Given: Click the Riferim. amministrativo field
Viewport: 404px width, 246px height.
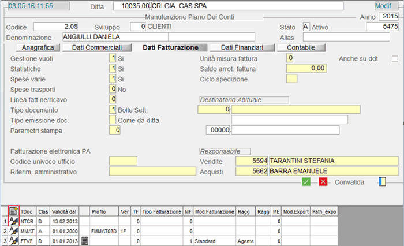Looking at the screenshot, I should click(152, 171).
